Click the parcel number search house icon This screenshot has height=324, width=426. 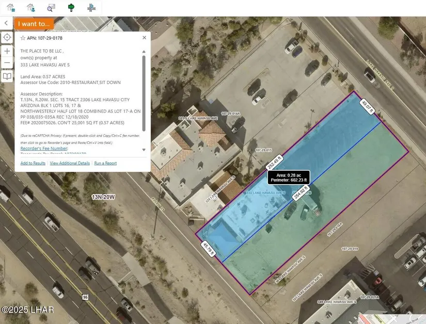[11, 7]
